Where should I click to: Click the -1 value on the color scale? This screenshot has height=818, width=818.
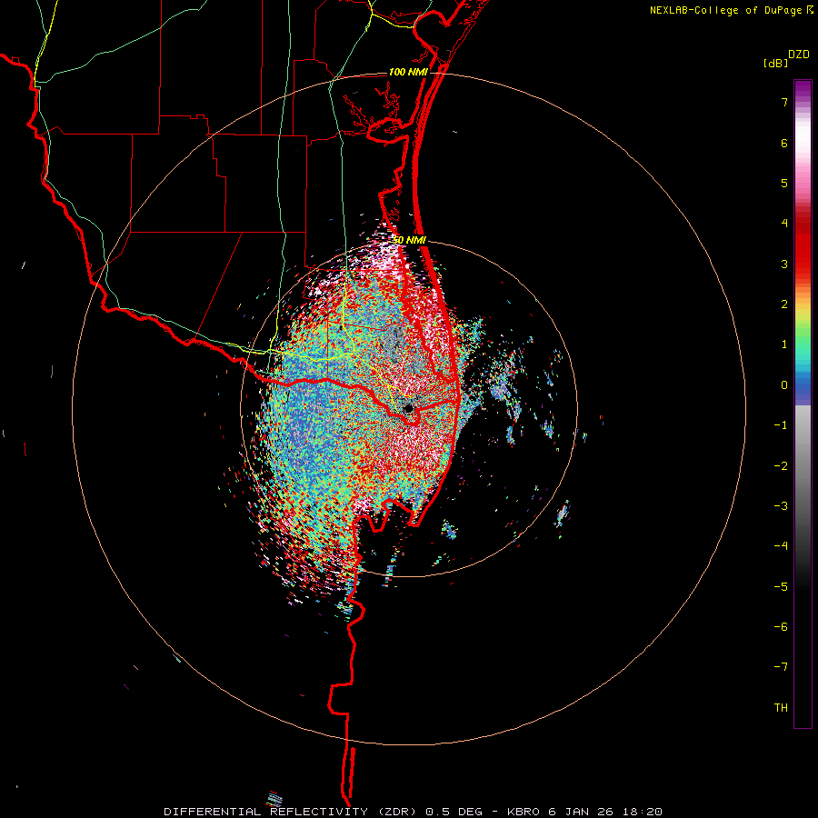pyautogui.click(x=781, y=425)
